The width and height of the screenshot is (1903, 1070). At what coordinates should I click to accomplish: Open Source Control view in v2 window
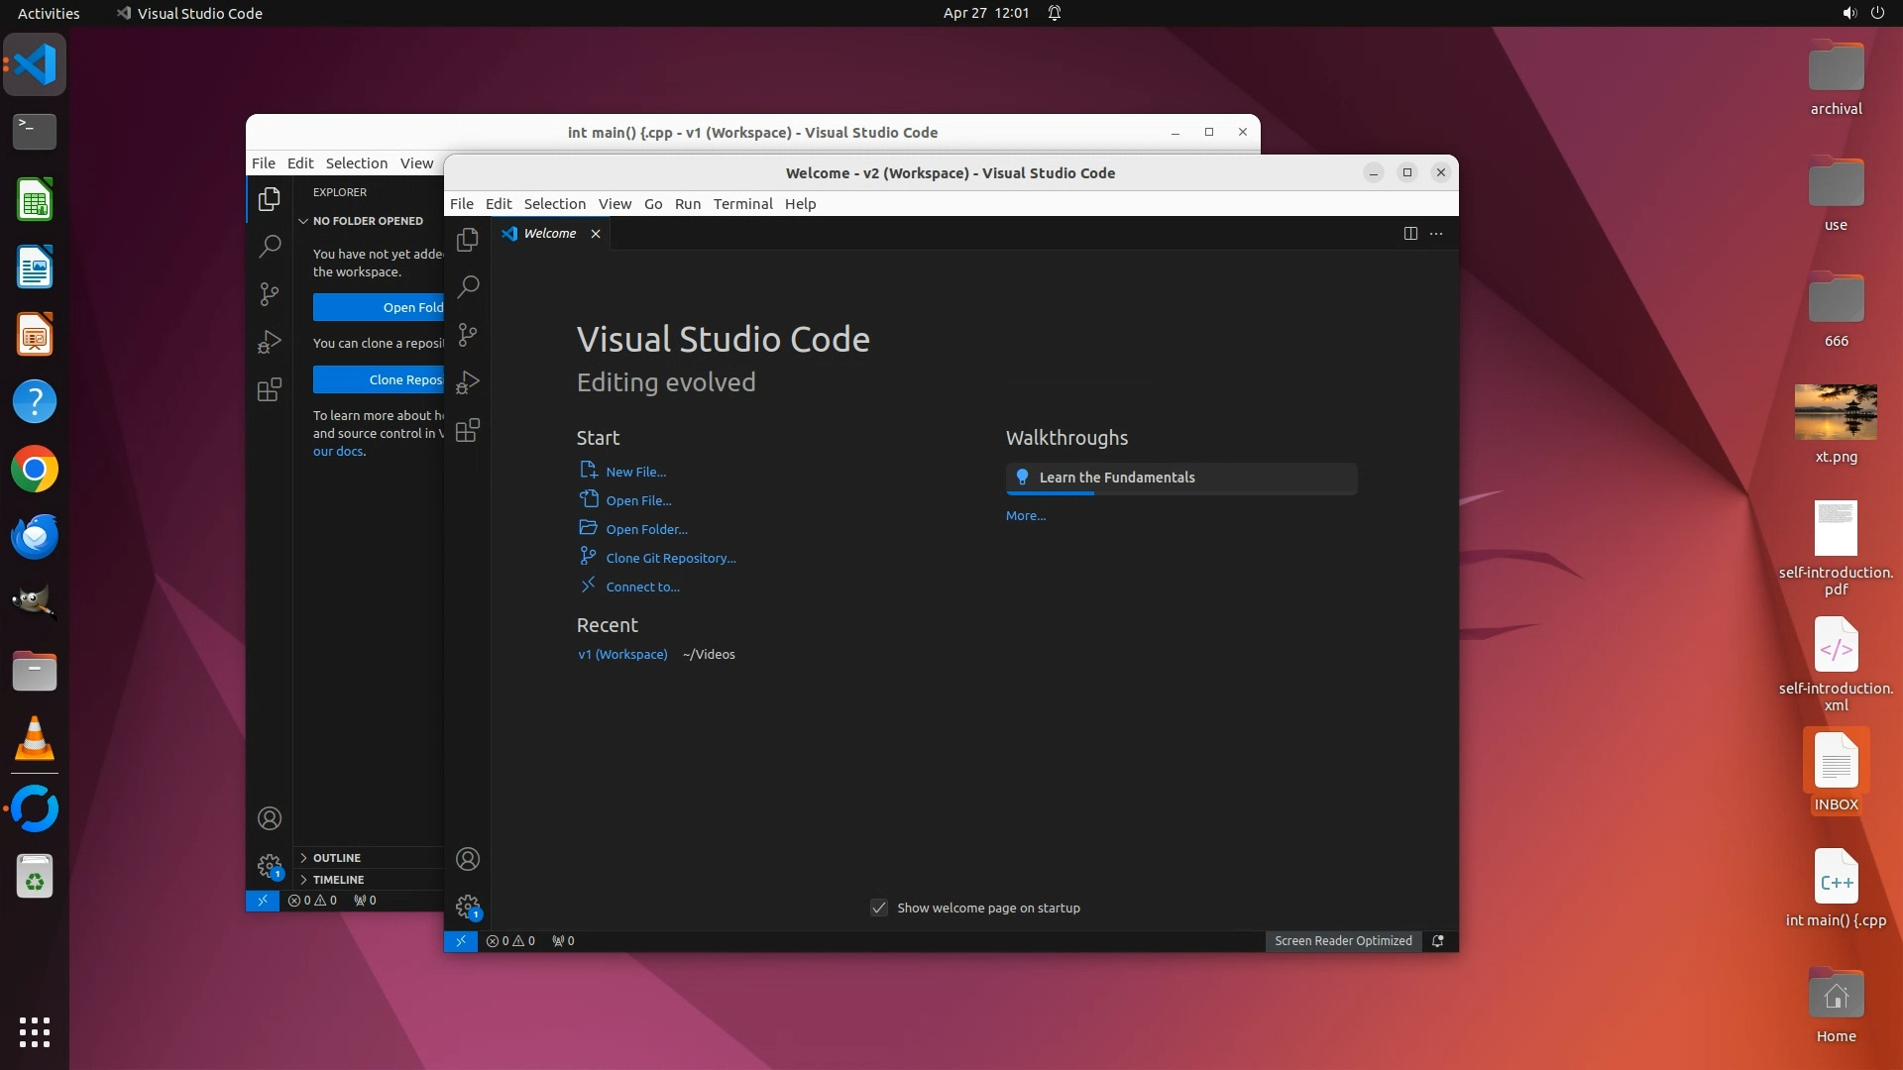point(467,335)
